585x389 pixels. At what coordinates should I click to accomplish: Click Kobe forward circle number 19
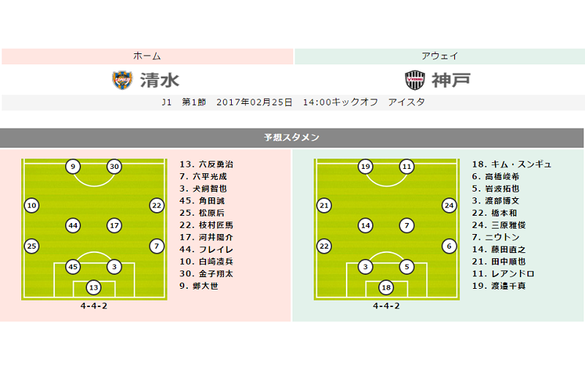click(x=366, y=166)
